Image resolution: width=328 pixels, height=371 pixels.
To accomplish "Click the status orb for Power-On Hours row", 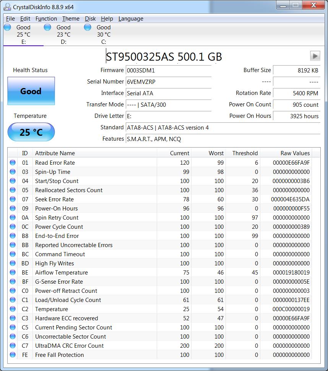I will pyautogui.click(x=13, y=209).
